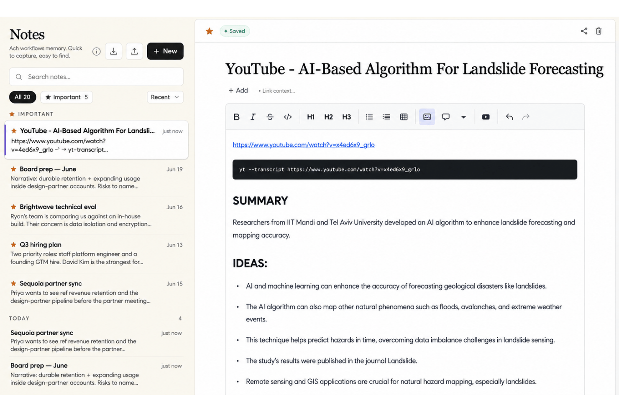Create a New note
Viewport: 619px width, 412px height.
coord(165,51)
